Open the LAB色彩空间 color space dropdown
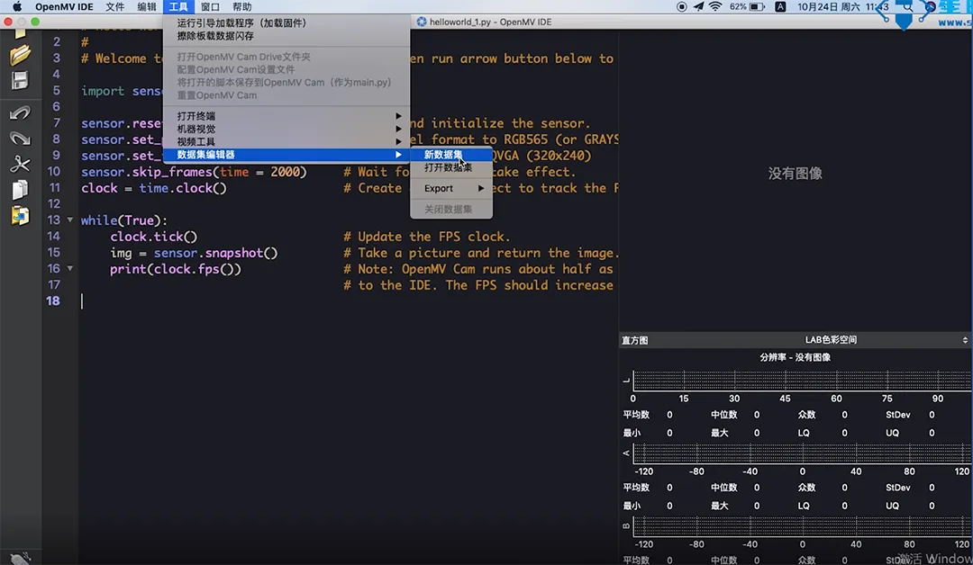 pyautogui.click(x=831, y=339)
